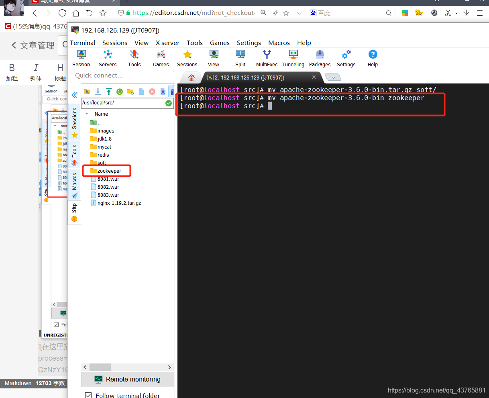Go to parent folder in SFTP toolbar
The image size is (489, 398).
point(87,92)
